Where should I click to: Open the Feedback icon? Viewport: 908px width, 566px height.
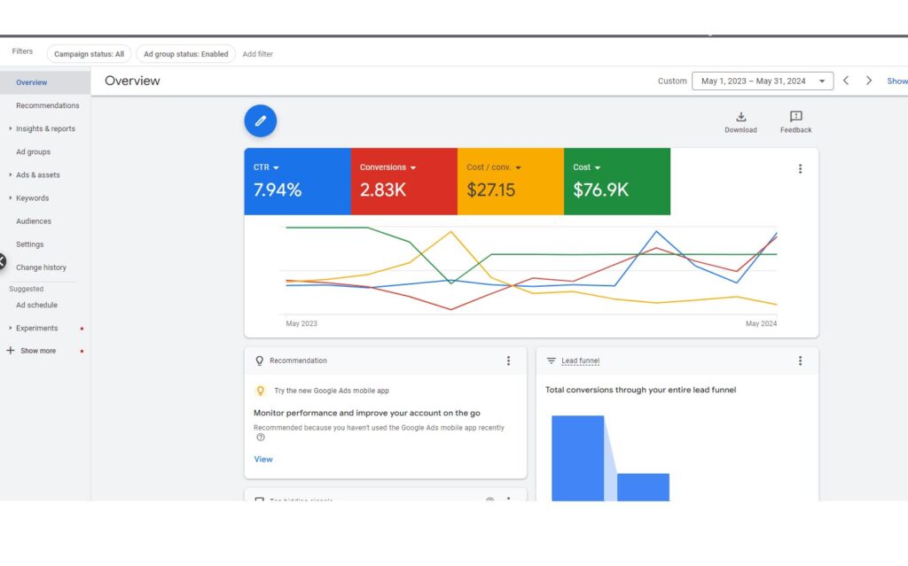pos(795,117)
